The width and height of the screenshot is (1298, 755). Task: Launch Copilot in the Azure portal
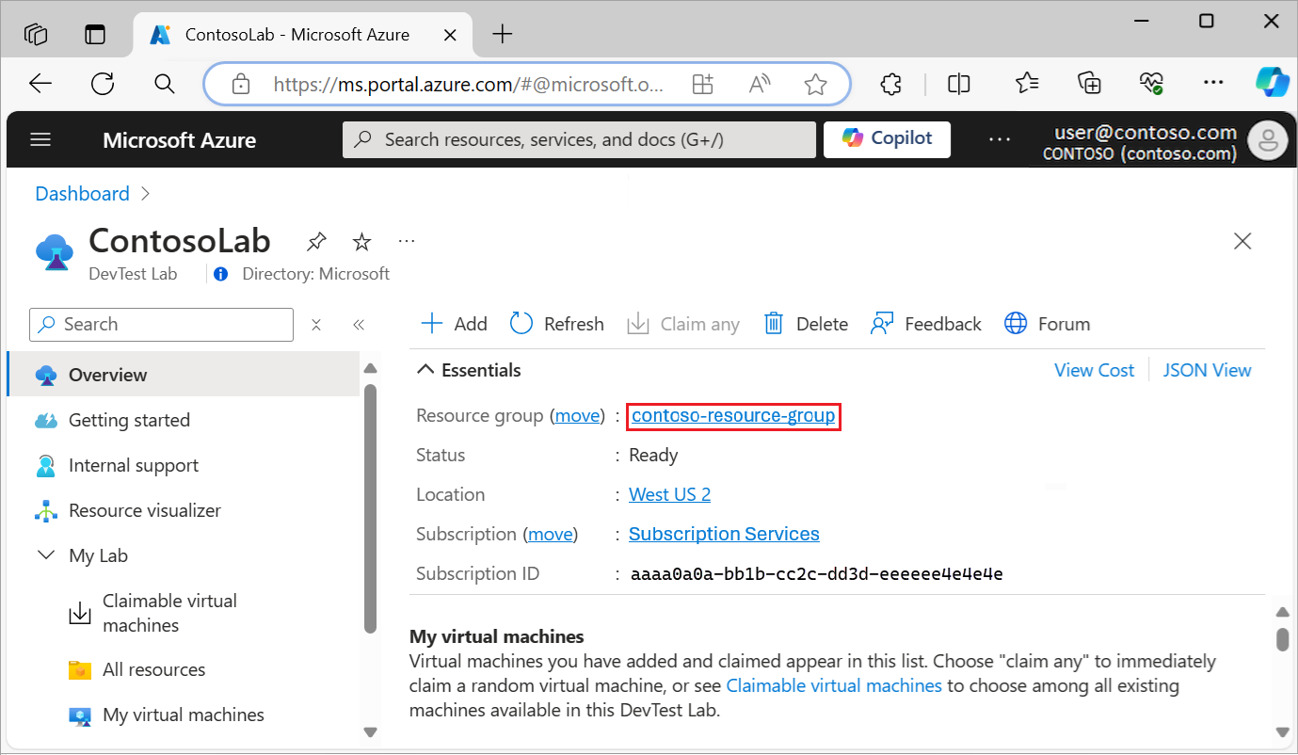[x=886, y=138]
